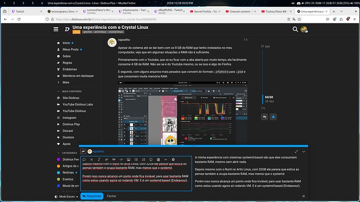Minimize the composer with the down chevron
The image size is (360, 202).
coord(304,151)
